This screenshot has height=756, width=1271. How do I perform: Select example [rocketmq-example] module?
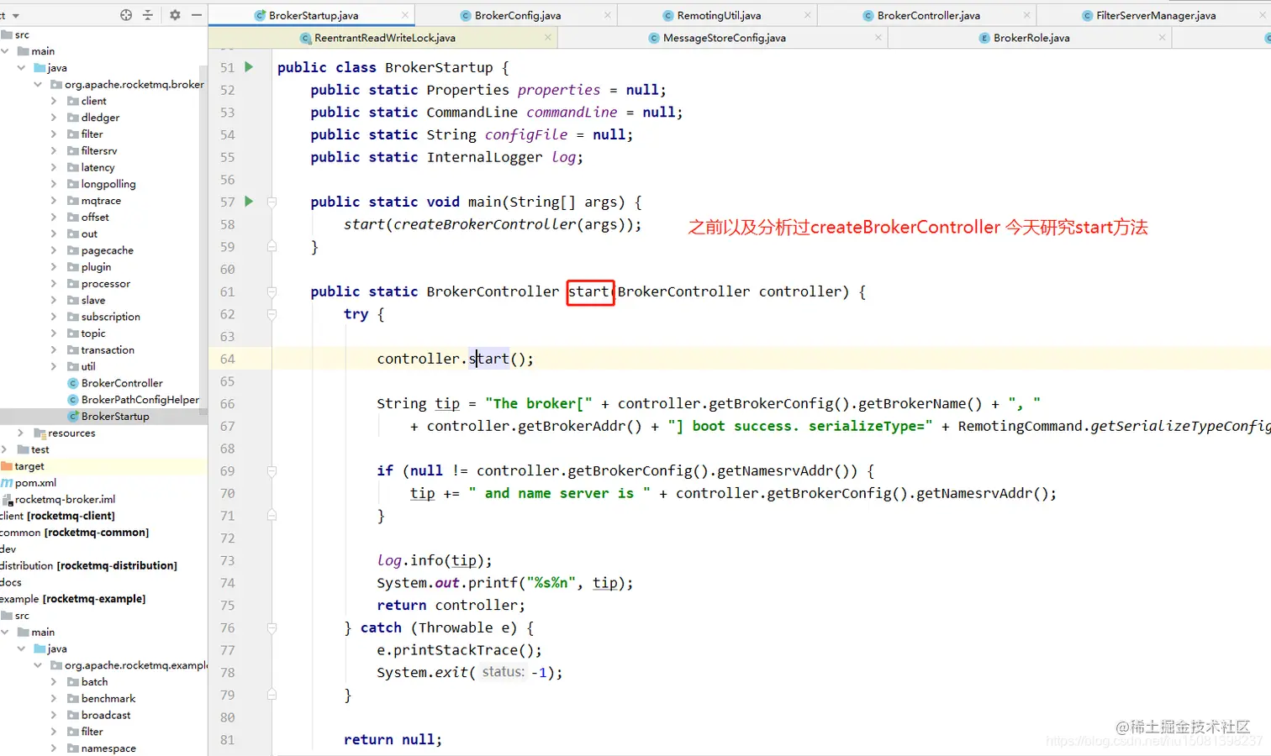(73, 599)
